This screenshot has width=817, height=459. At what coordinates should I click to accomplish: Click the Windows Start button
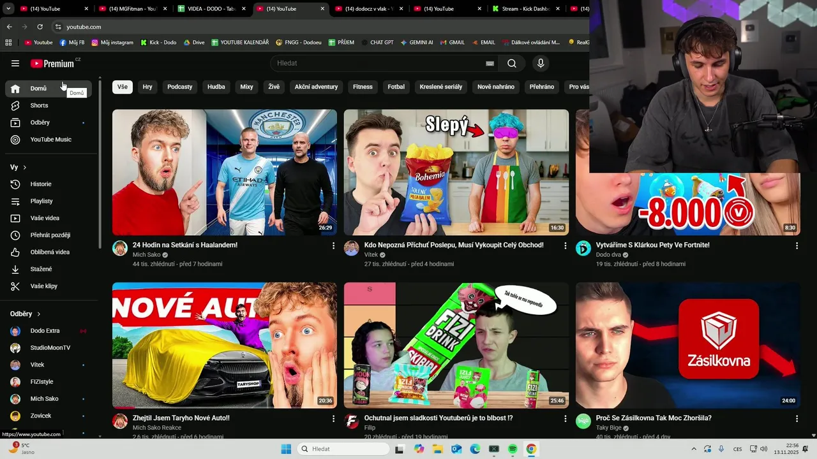coord(286,449)
